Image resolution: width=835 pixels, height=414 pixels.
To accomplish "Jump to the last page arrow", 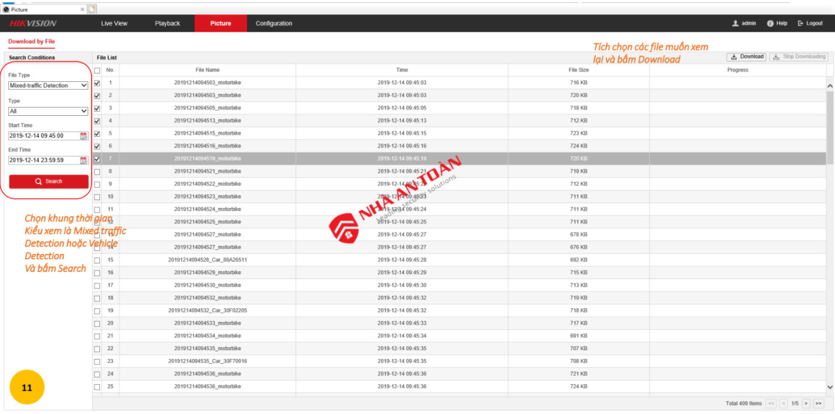I will coord(818,404).
